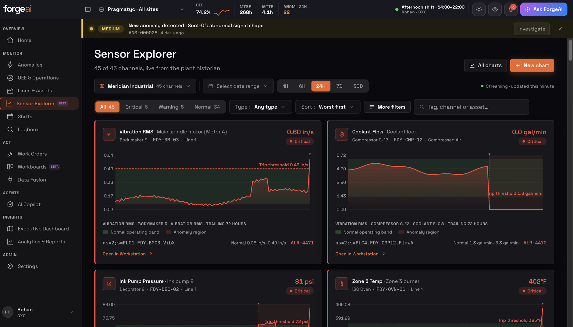Go to Home in sidebar

39,40
